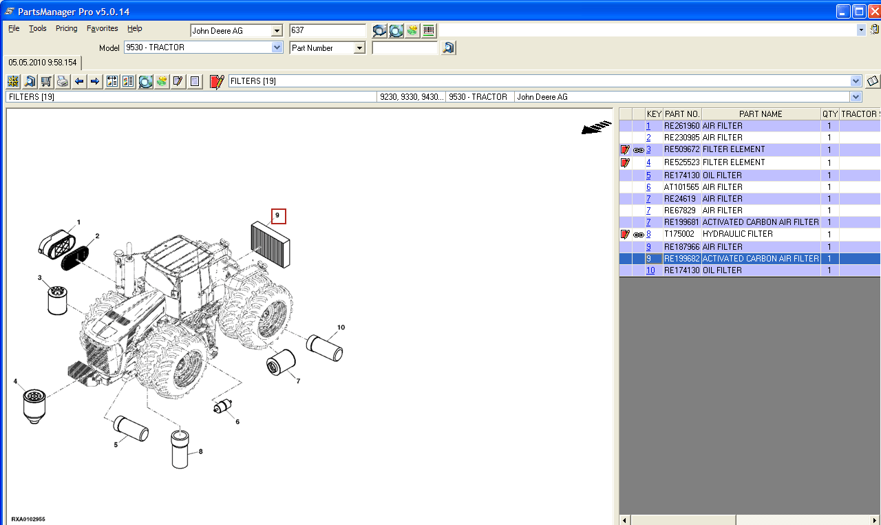Select the HYDRAULIC FILTER row text
This screenshot has width=881, height=525.
click(737, 234)
